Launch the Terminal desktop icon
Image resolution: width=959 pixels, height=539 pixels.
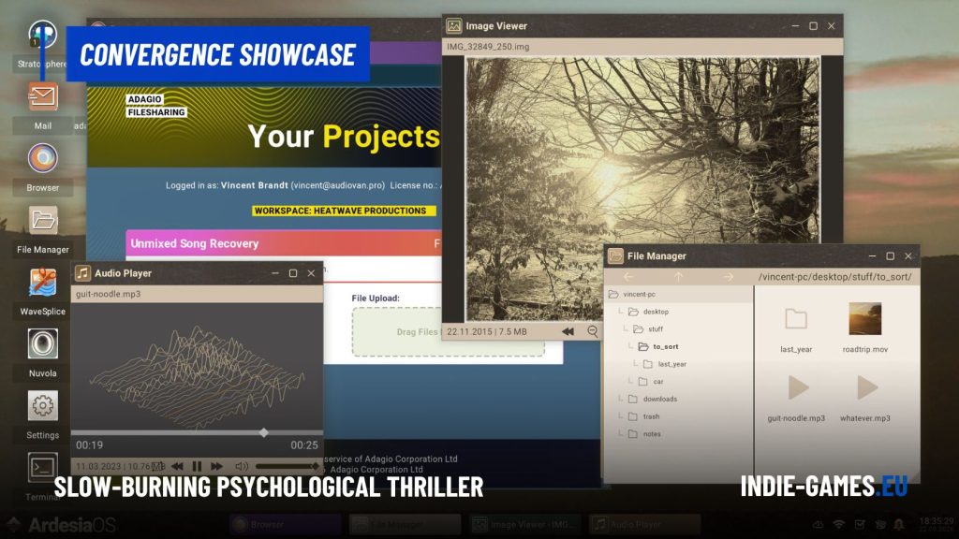43,468
